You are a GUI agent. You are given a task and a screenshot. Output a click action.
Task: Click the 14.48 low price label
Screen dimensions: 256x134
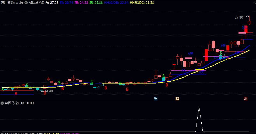[49, 91]
